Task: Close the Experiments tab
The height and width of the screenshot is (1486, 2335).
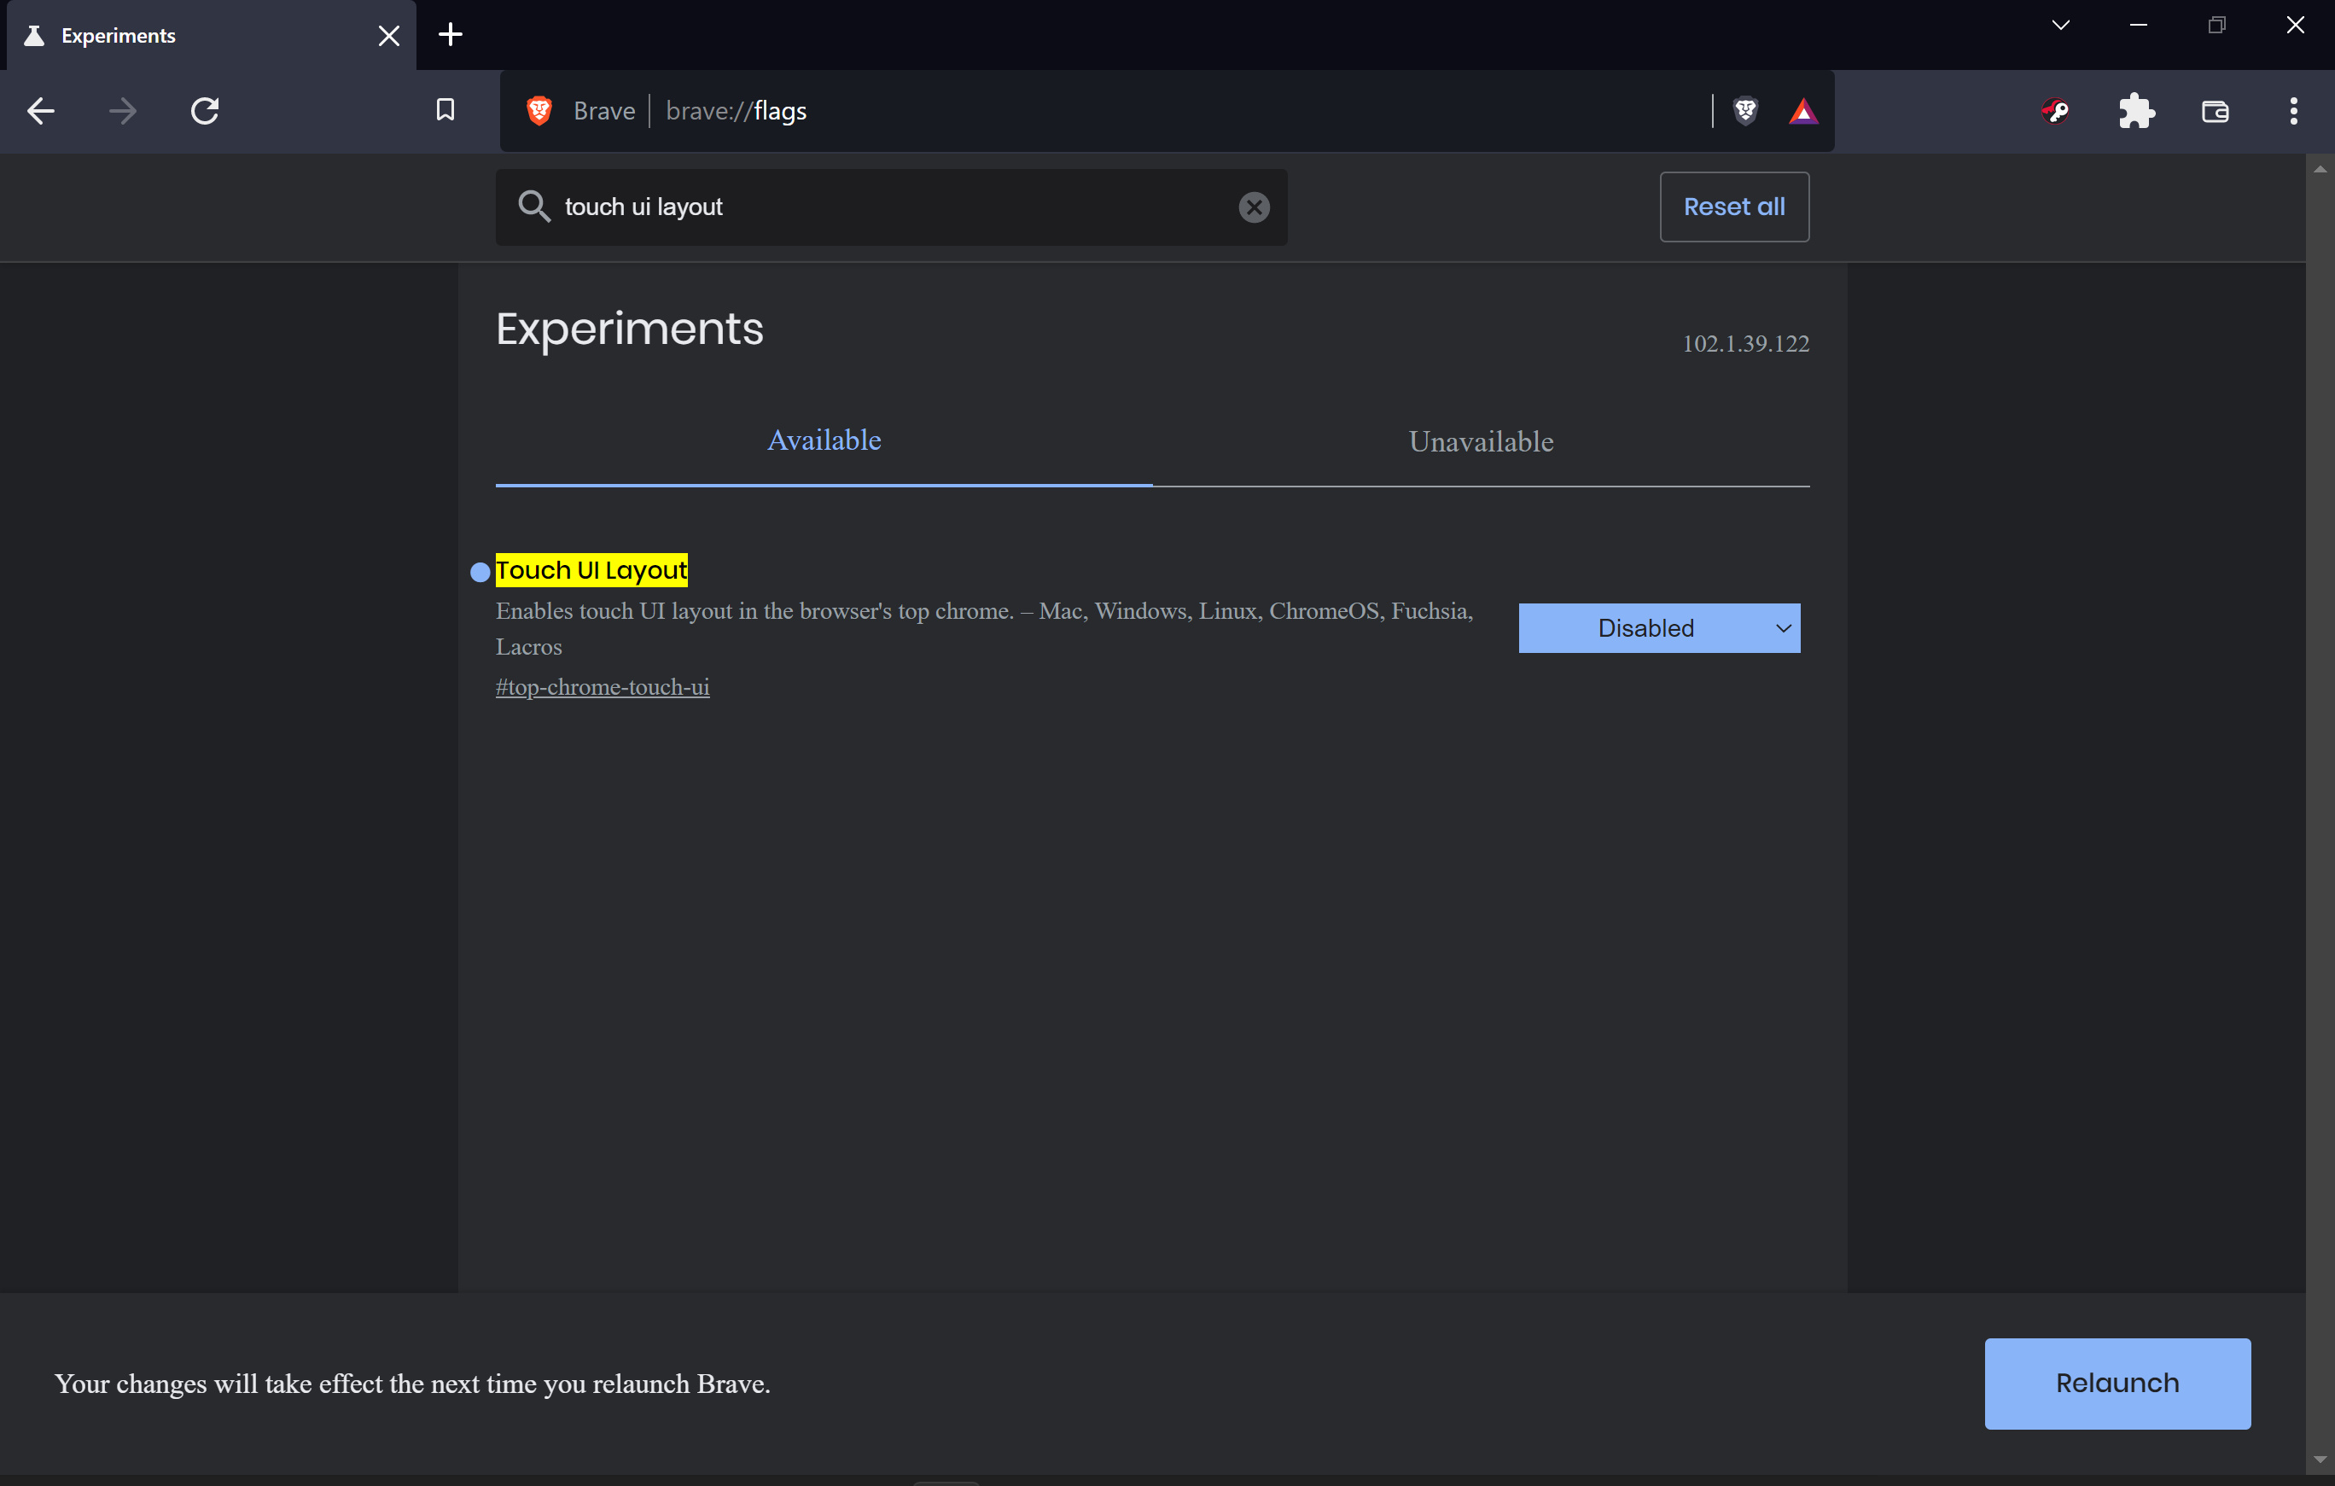Action: (x=389, y=36)
